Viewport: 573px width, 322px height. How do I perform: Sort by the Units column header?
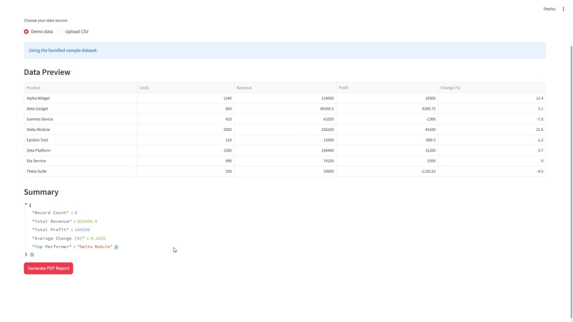(186, 88)
